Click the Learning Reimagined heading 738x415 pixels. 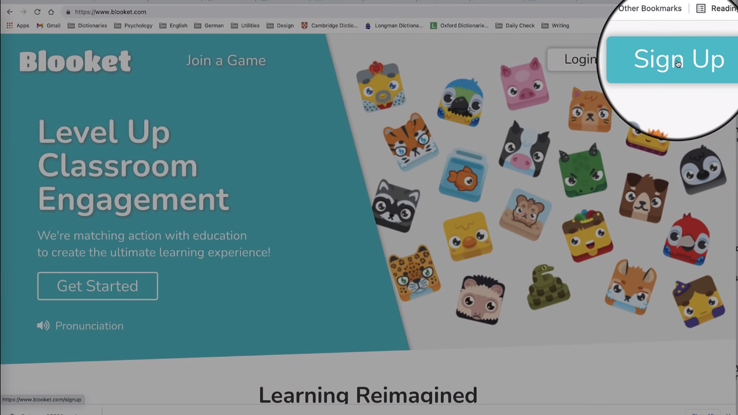click(x=368, y=395)
